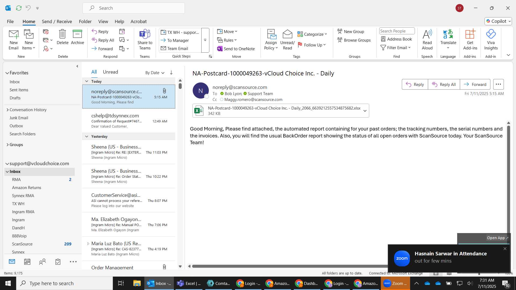Toggle Unread/Read status

[287, 40]
